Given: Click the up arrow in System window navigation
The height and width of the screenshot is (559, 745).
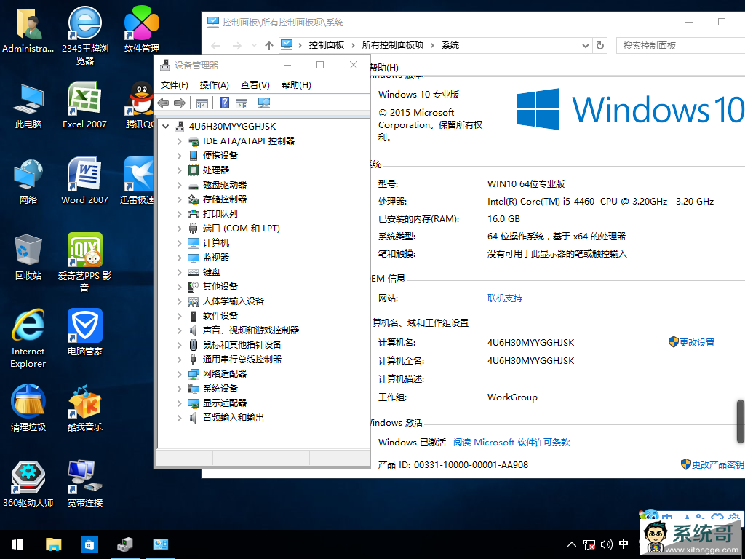Looking at the screenshot, I should [x=269, y=46].
